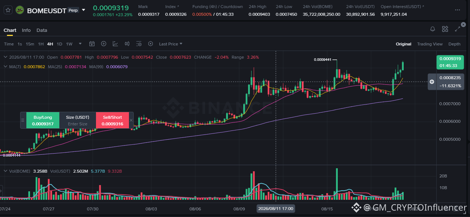Click Buy/Long at 0.0009317
470x217 pixels.
(43, 121)
